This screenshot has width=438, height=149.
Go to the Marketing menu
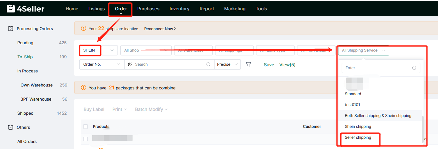pos(235,9)
